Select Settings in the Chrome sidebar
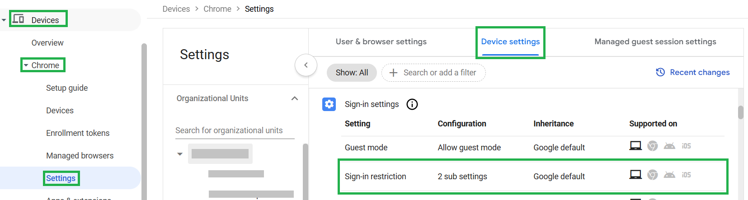Viewport: 748px width, 200px height. (x=61, y=178)
